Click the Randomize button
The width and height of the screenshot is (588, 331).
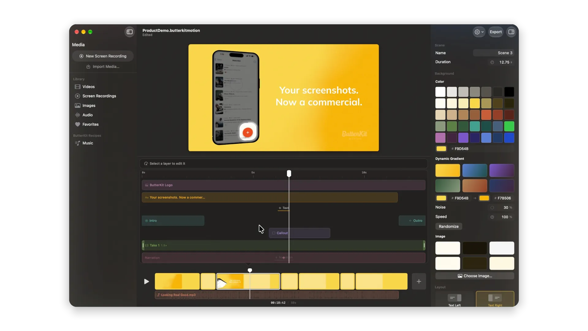449,226
